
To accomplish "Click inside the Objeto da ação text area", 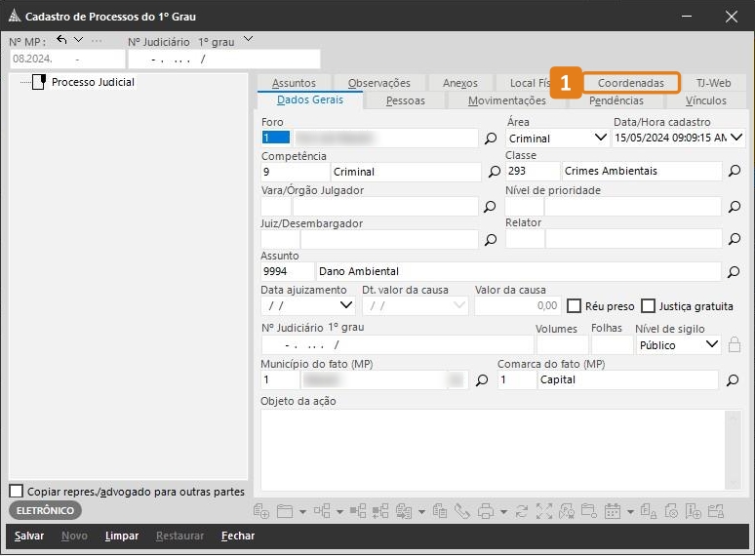I will 493,450.
